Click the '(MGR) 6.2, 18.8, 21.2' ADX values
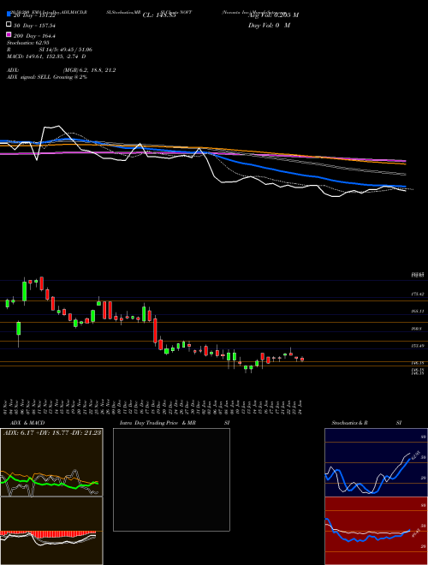The height and width of the screenshot is (565, 428). click(90, 70)
